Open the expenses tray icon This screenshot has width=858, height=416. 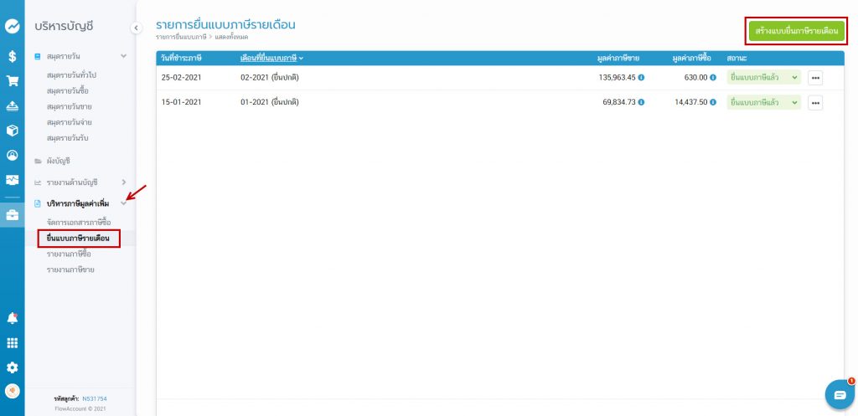pyautogui.click(x=12, y=106)
